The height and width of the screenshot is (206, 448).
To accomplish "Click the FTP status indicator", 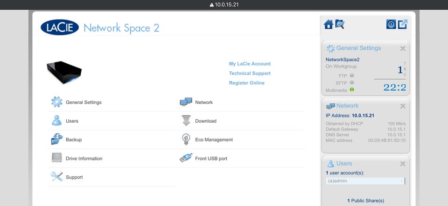I will [x=352, y=76].
